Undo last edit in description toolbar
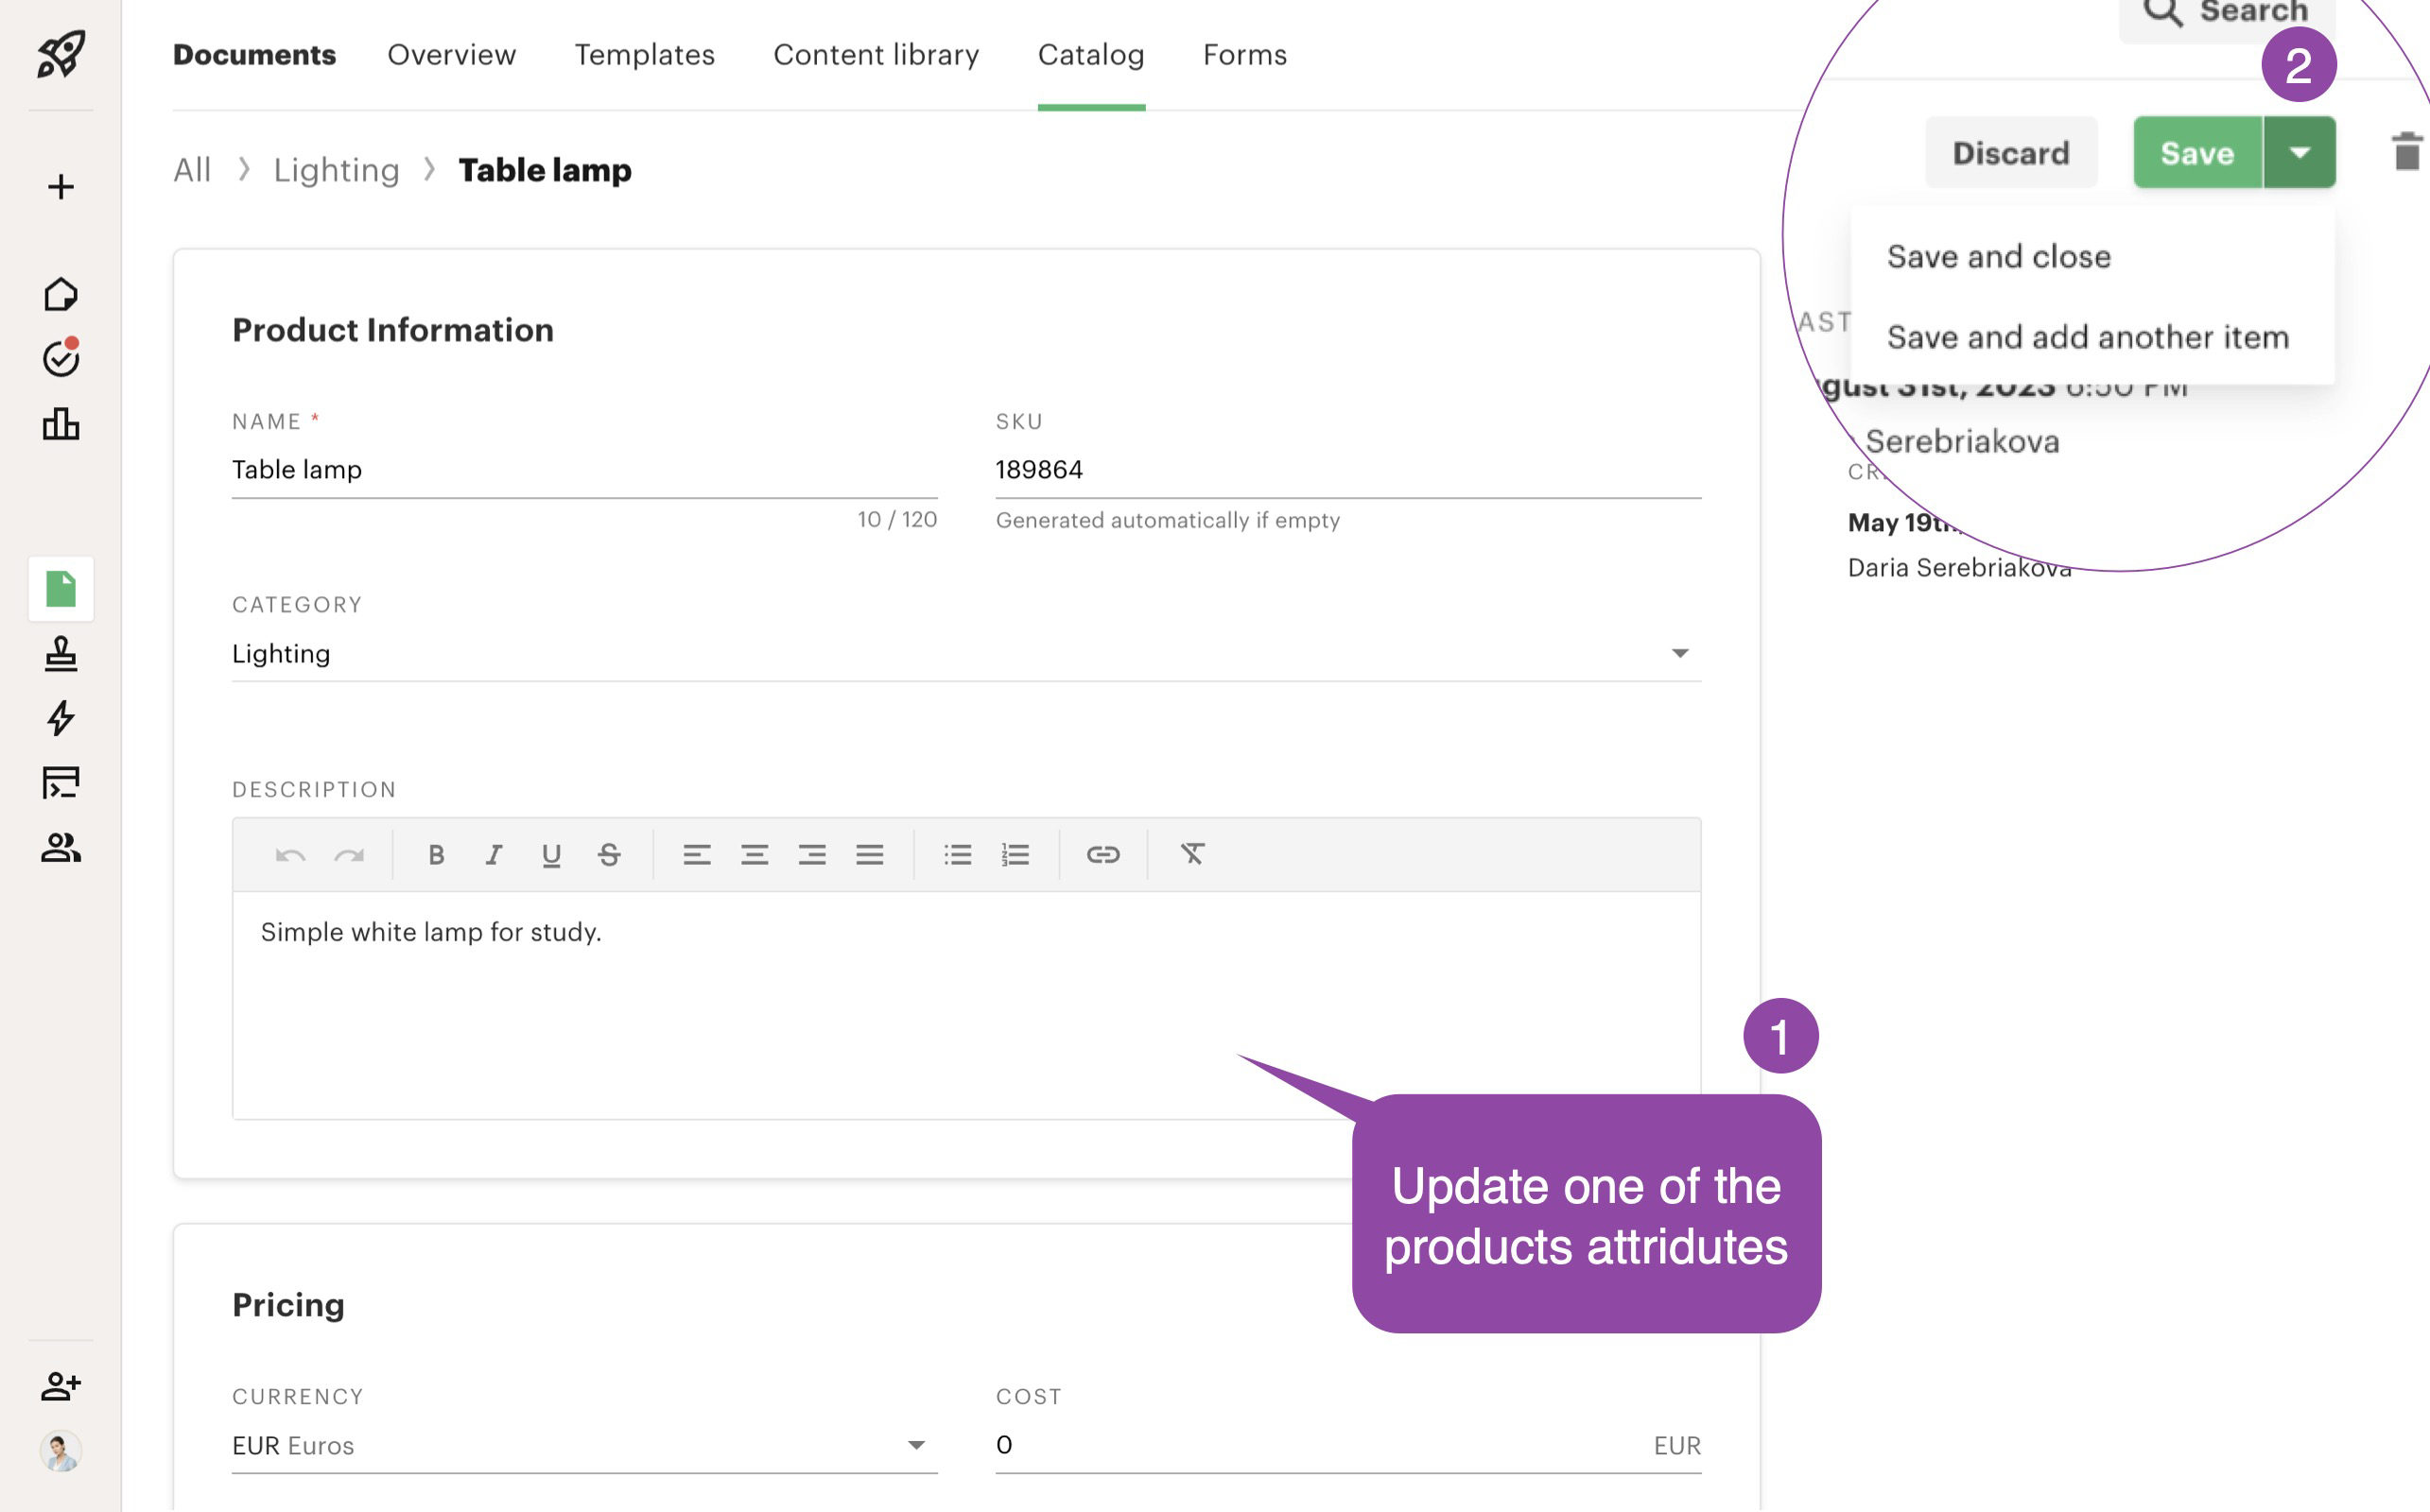This screenshot has height=1512, width=2430. tap(290, 855)
